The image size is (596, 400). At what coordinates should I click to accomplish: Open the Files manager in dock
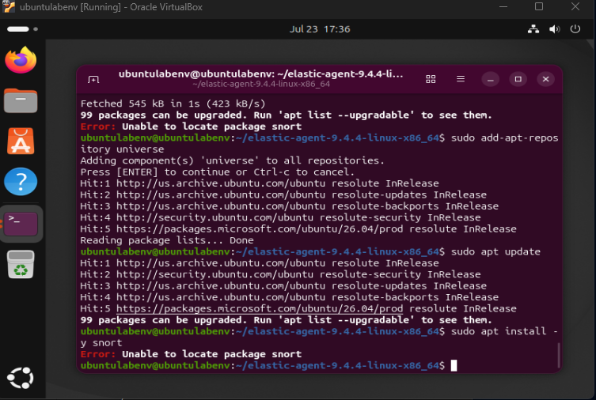pos(21,101)
